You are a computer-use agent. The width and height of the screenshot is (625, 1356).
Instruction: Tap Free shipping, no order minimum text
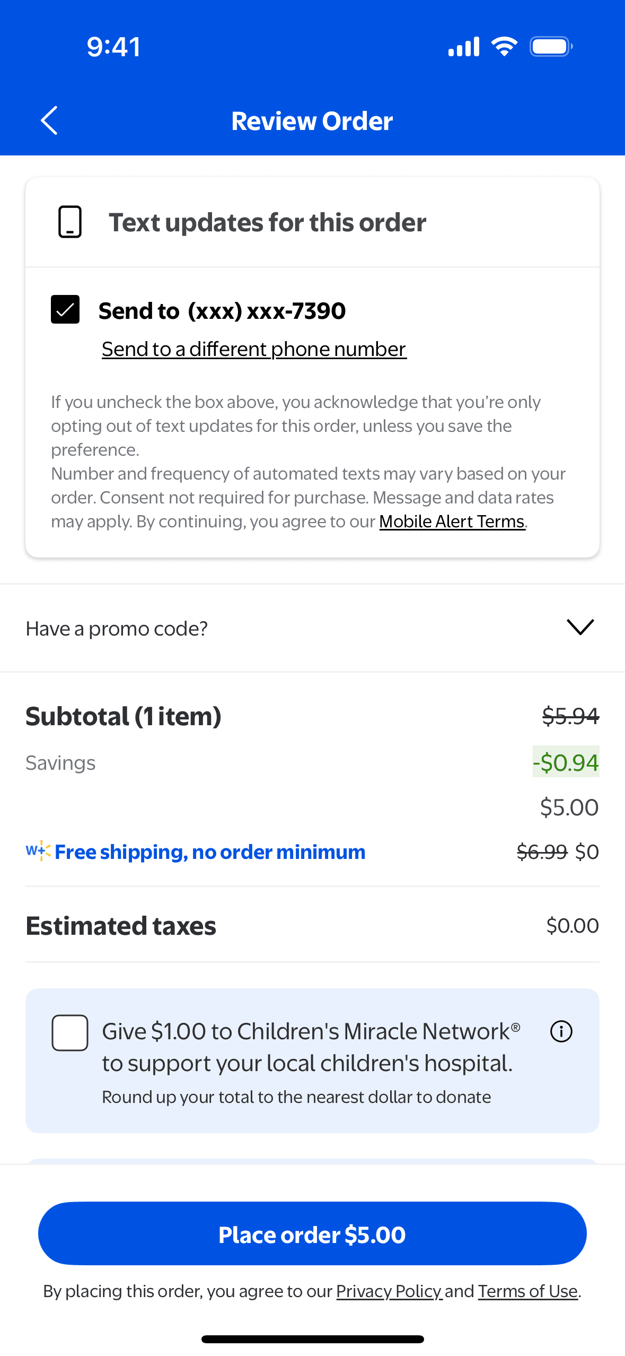tap(210, 852)
